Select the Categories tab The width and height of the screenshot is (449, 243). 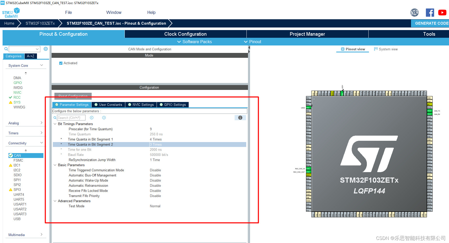point(14,56)
